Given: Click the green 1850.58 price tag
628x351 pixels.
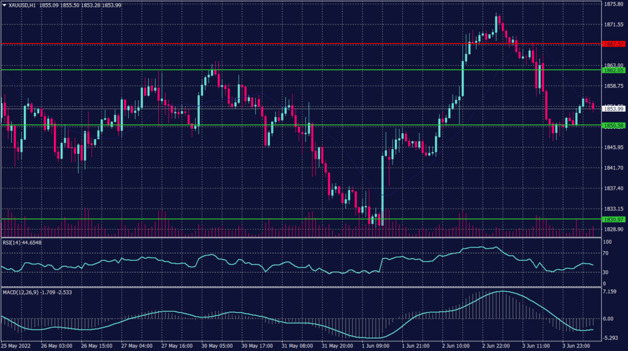Looking at the screenshot, I should pyautogui.click(x=613, y=126).
